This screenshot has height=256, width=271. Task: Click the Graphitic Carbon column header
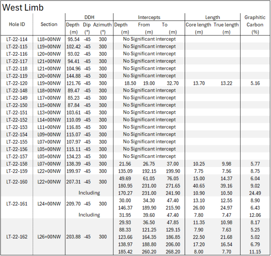coord(255,21)
